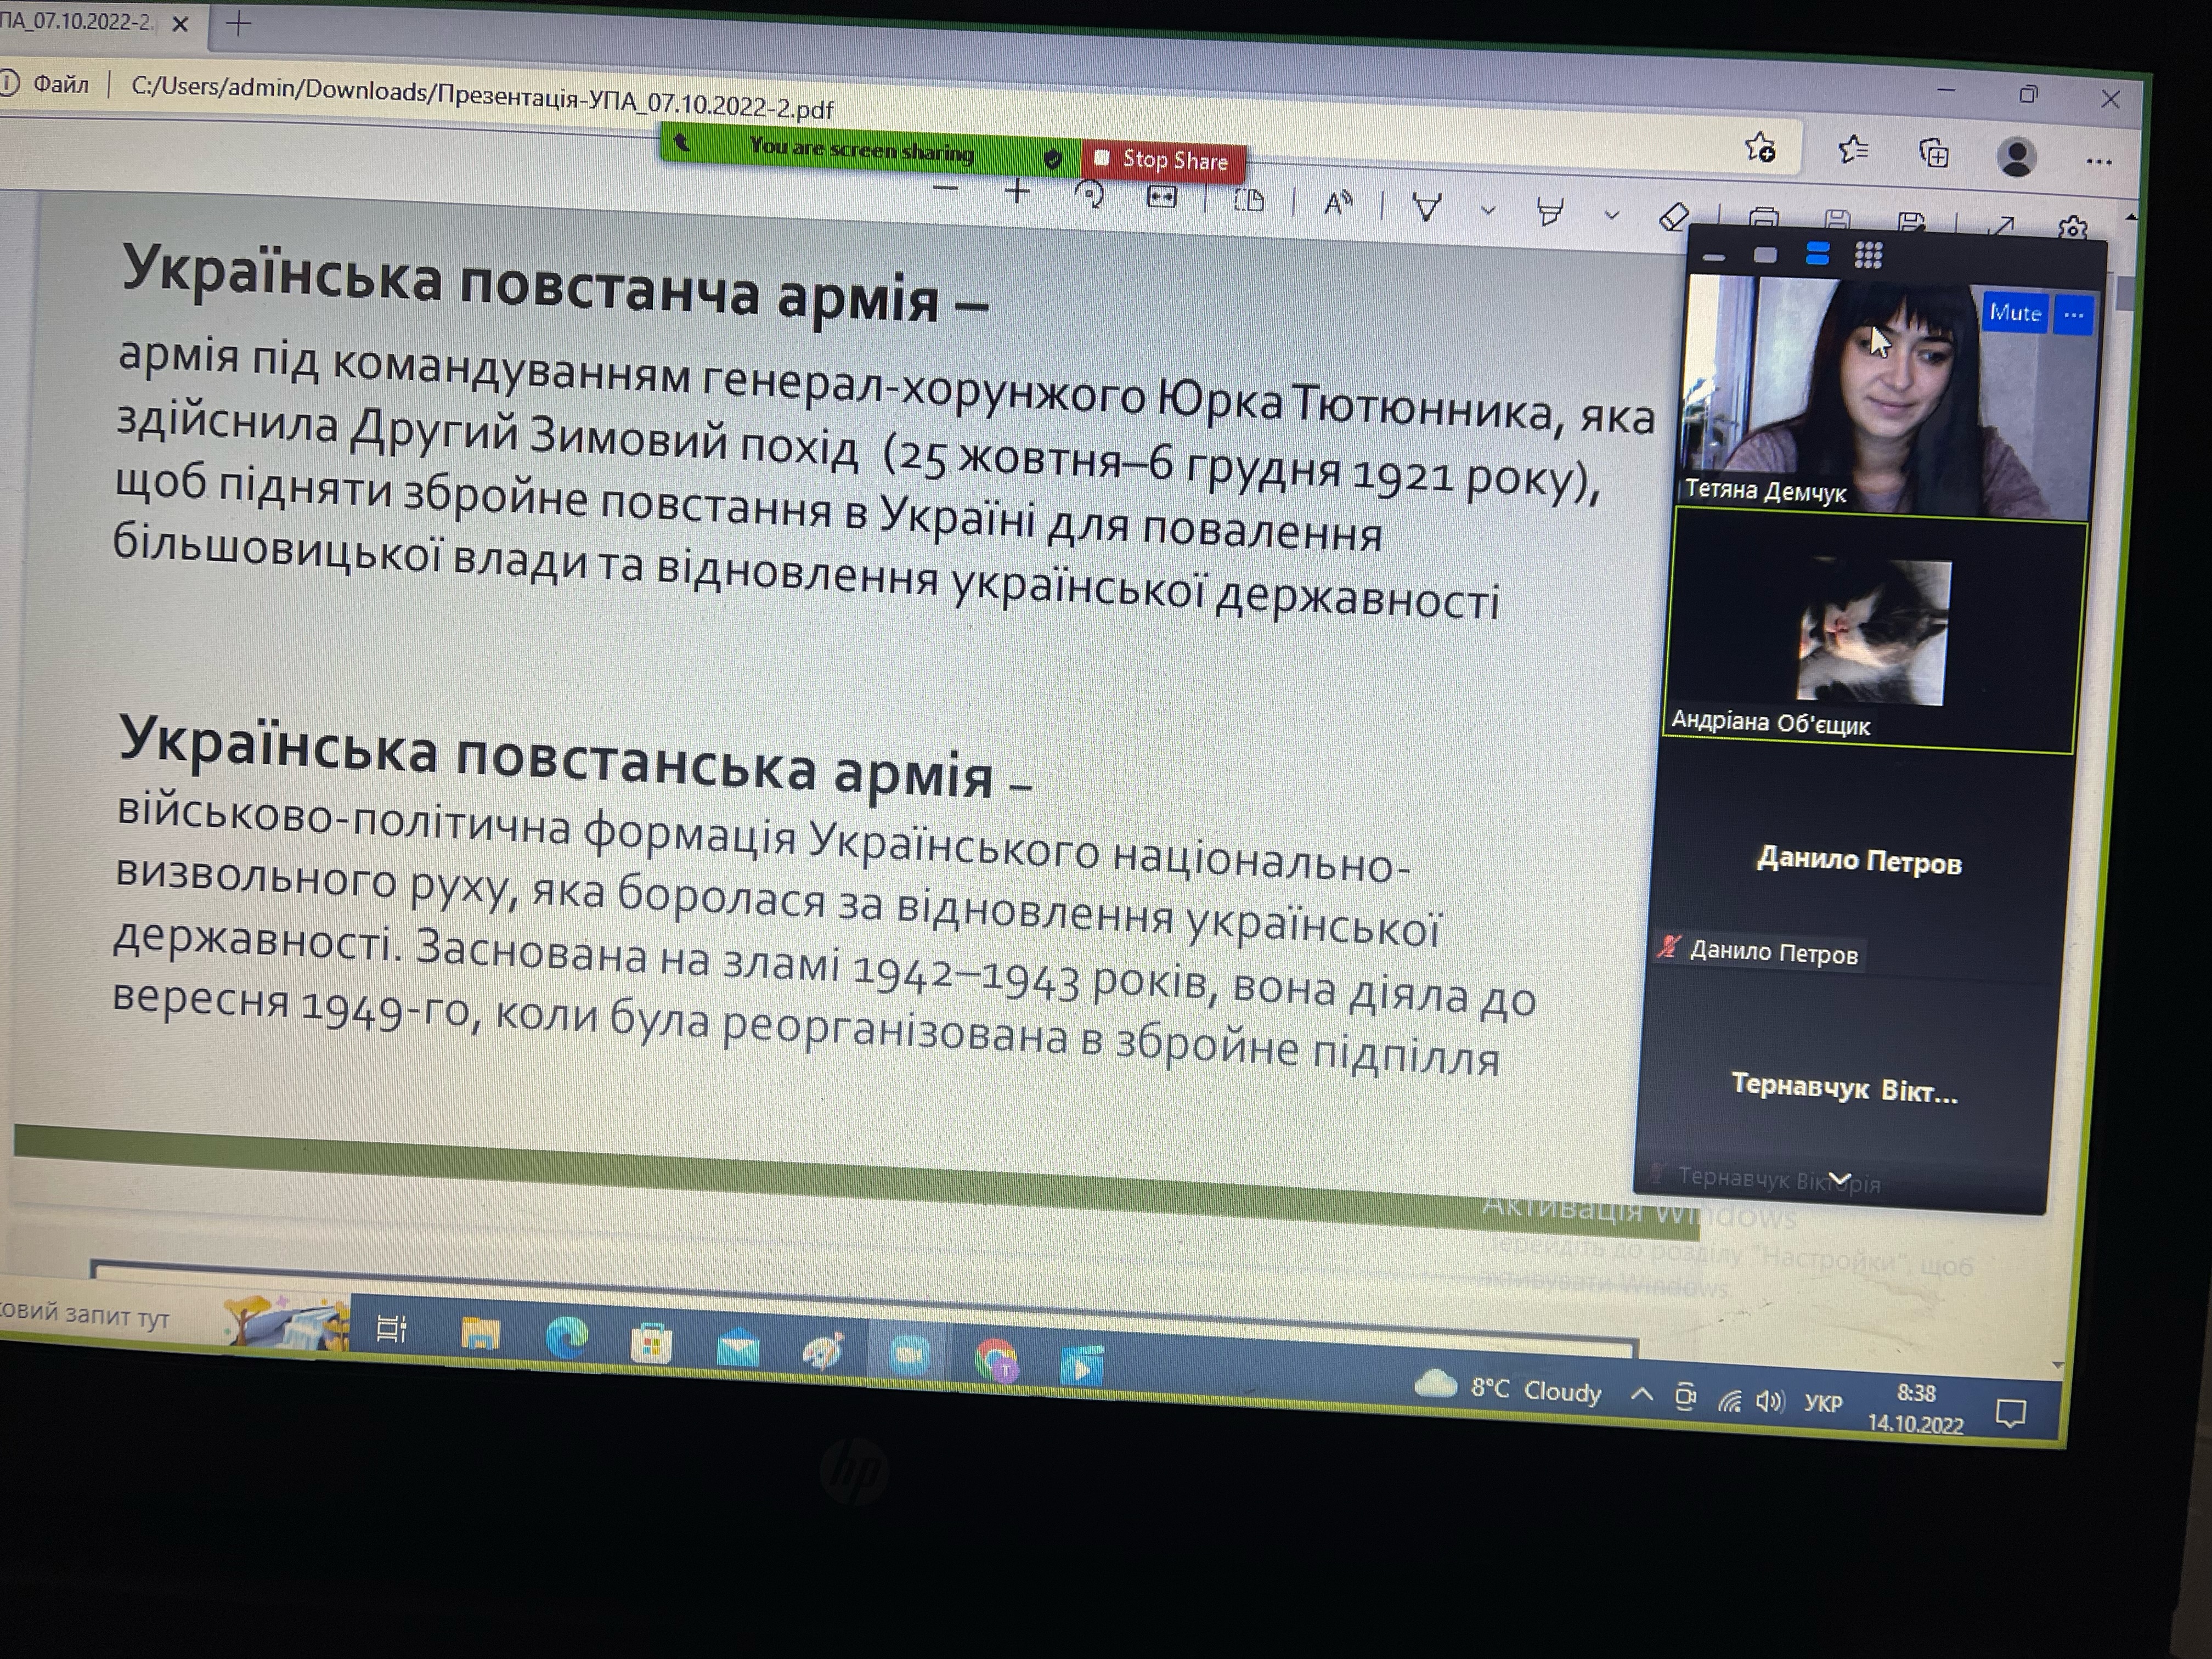The height and width of the screenshot is (1659, 2212).
Task: Switch Zoom panel to active speaker view
Action: 1765,256
